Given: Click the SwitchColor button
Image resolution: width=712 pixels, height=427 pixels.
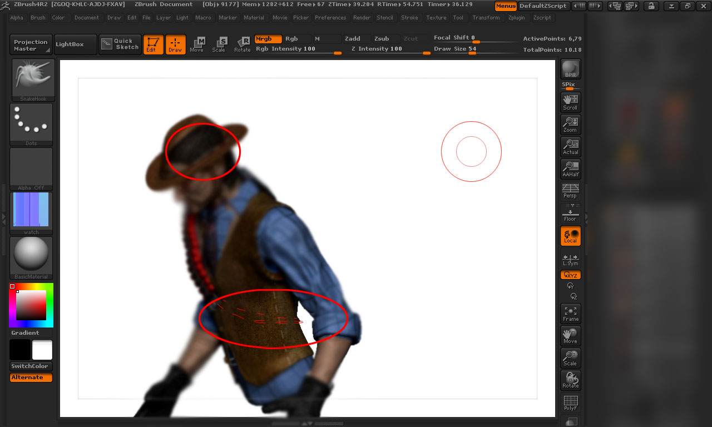Looking at the screenshot, I should click(31, 366).
